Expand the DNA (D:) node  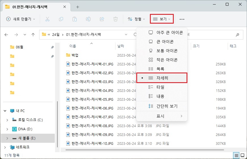tap(7, 129)
